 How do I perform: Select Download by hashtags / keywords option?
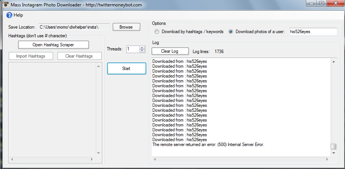click(156, 32)
